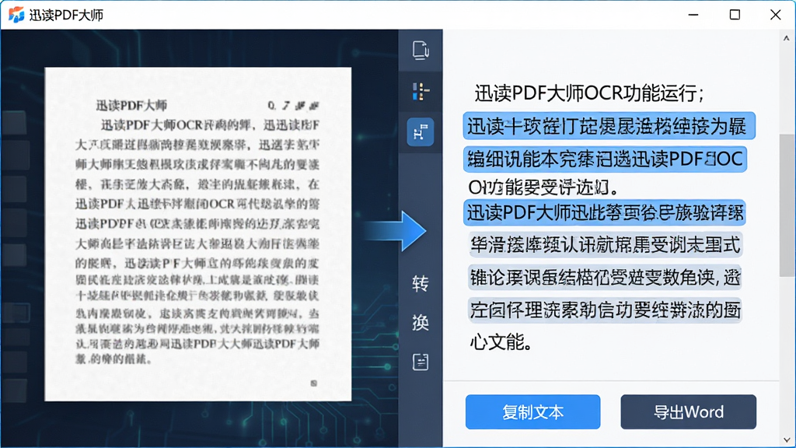Click the document page icon in sidebar
This screenshot has height=448, width=796.
coord(421,51)
